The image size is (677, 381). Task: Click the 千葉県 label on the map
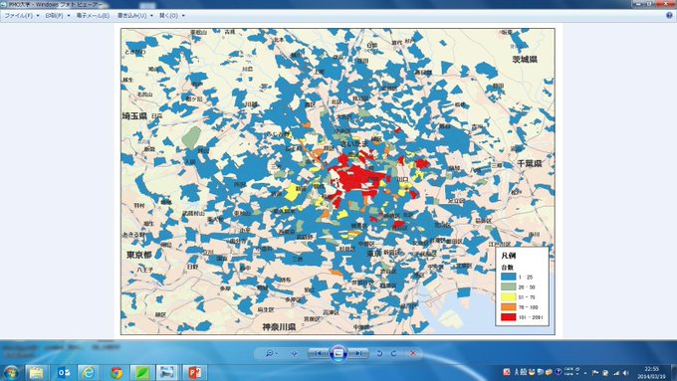click(530, 163)
